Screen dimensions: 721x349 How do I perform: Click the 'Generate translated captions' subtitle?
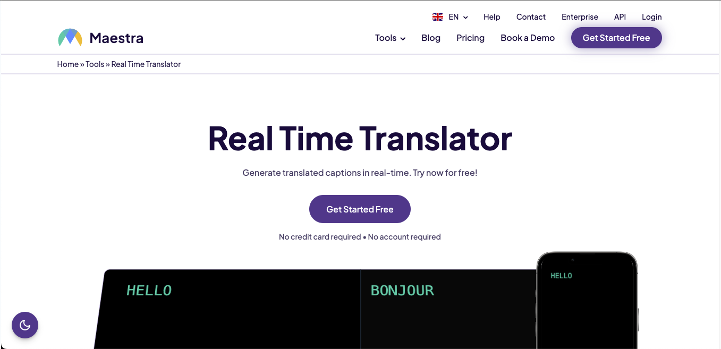360,173
